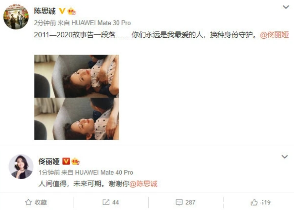Open 陈思诚's profile avatar
The image size is (294, 210).
(16, 17)
